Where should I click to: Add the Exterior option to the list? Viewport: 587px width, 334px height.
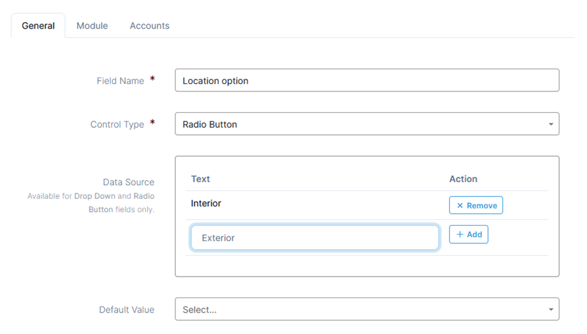click(468, 234)
